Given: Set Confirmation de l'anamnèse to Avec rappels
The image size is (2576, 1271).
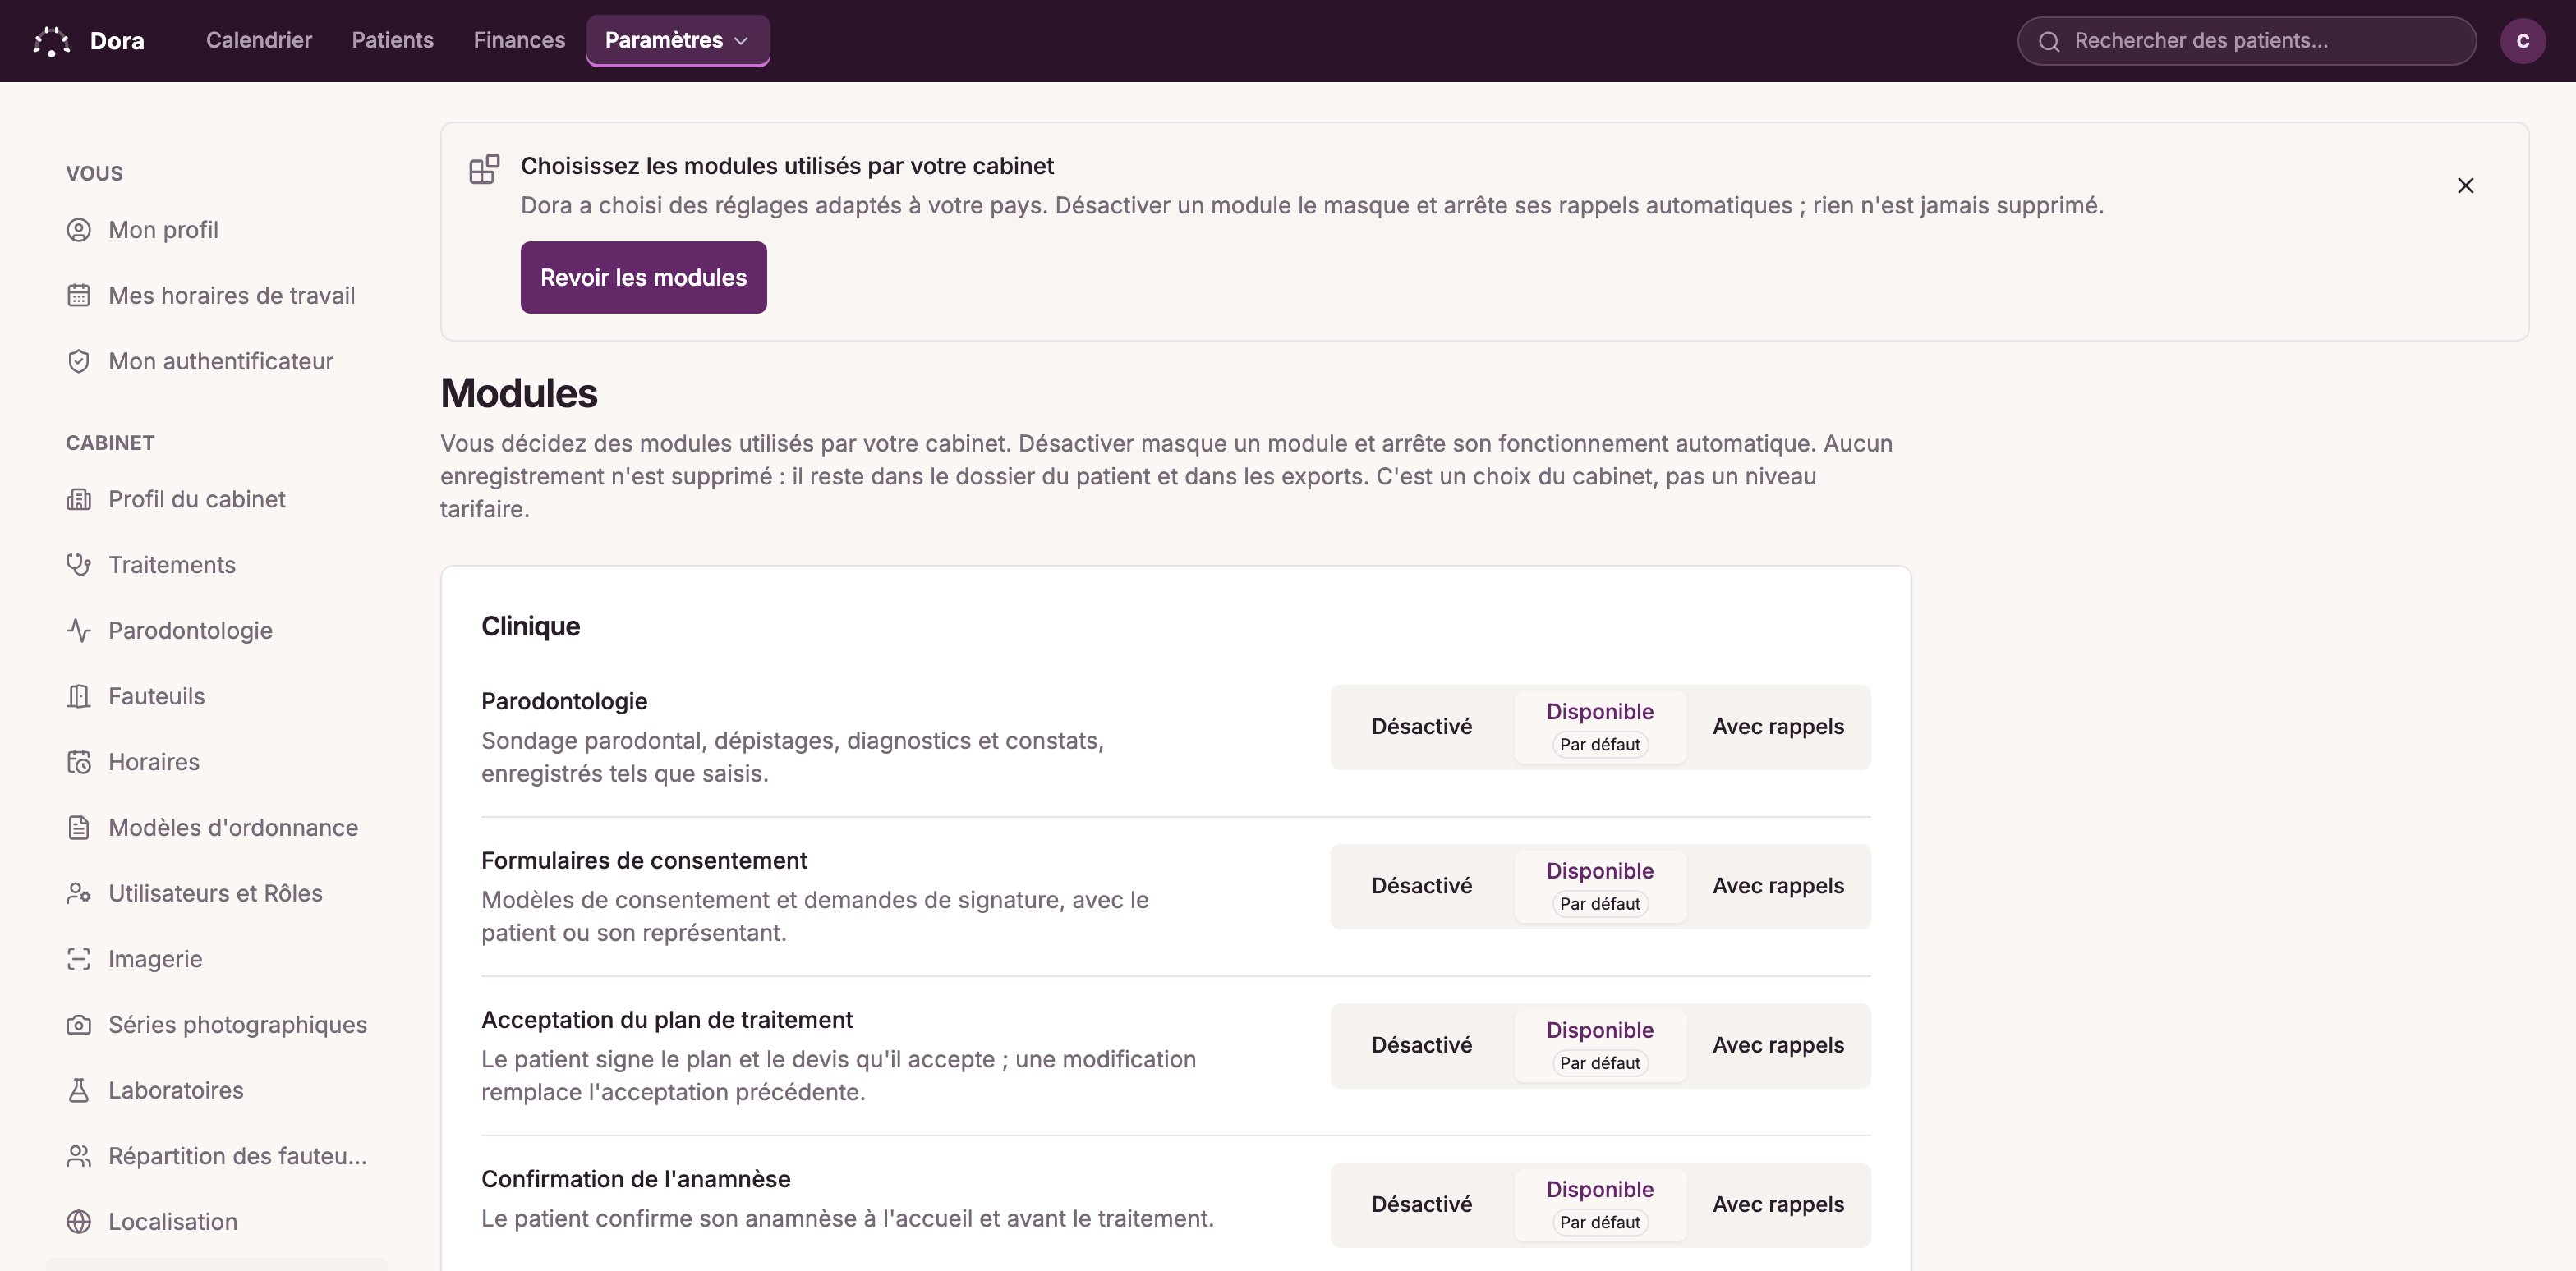Looking at the screenshot, I should 1778,1205.
